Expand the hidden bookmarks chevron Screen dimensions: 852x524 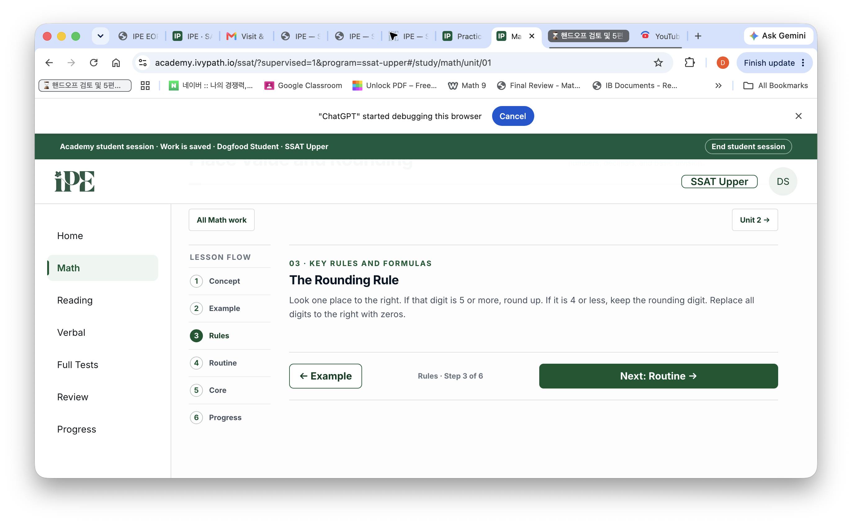(x=718, y=86)
